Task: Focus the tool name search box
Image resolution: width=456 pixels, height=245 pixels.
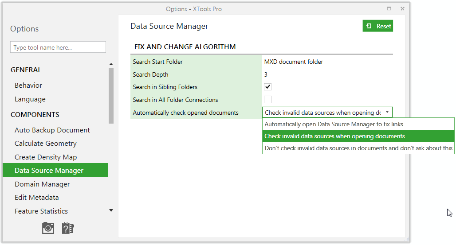Action: click(58, 47)
